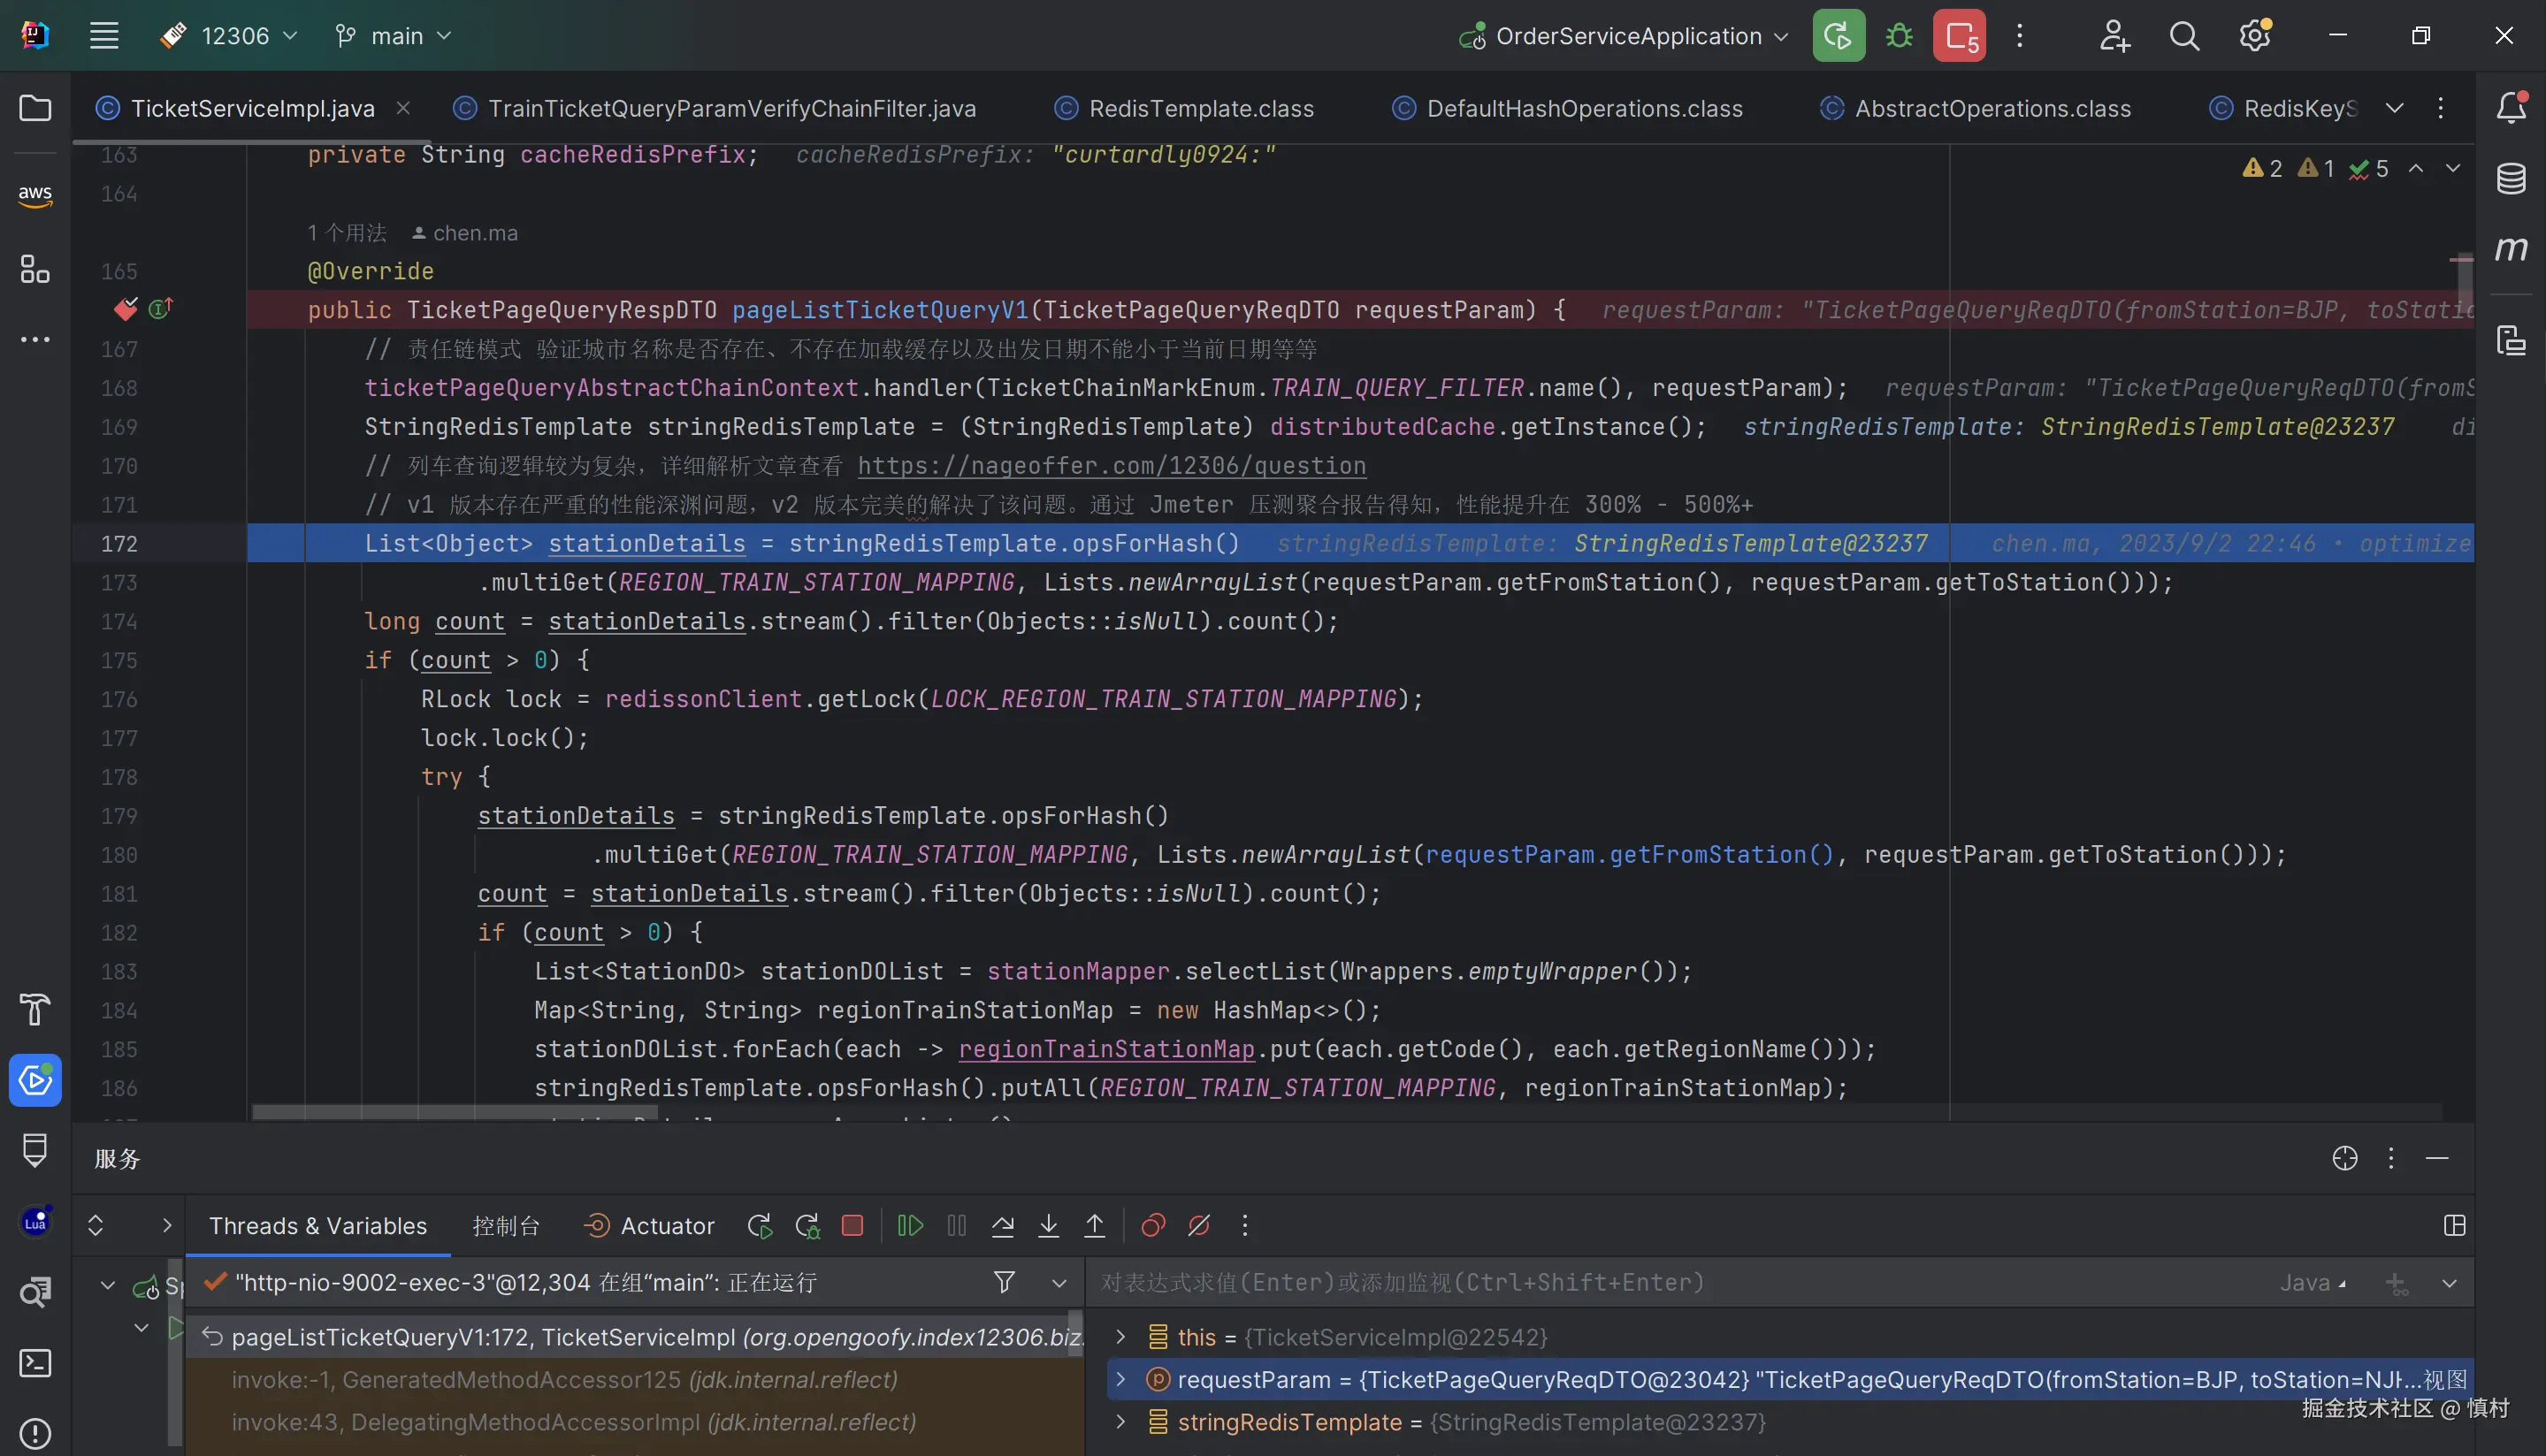Toggle the Mute Breakpoints button
2546x1456 pixels.
coord(1199,1225)
